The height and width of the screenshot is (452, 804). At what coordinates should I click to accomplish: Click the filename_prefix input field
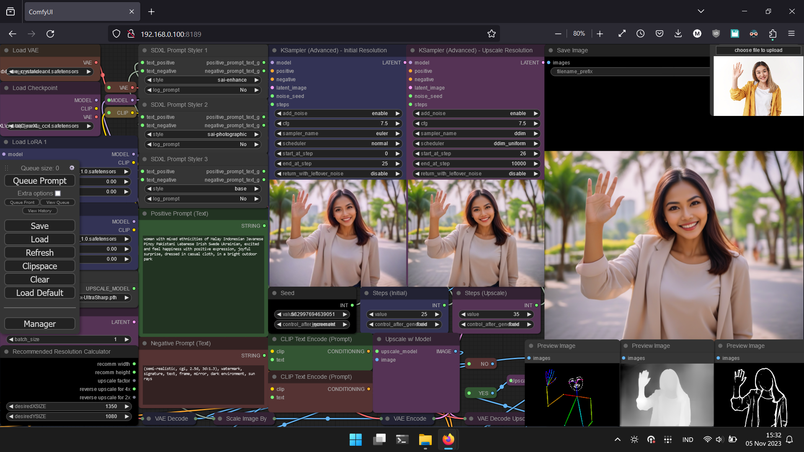coord(630,72)
